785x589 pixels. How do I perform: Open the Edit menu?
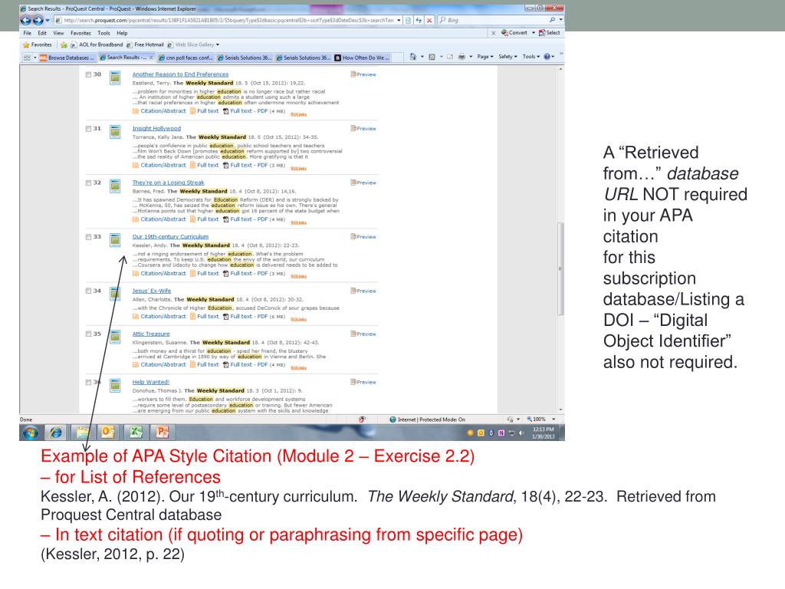pos(42,33)
